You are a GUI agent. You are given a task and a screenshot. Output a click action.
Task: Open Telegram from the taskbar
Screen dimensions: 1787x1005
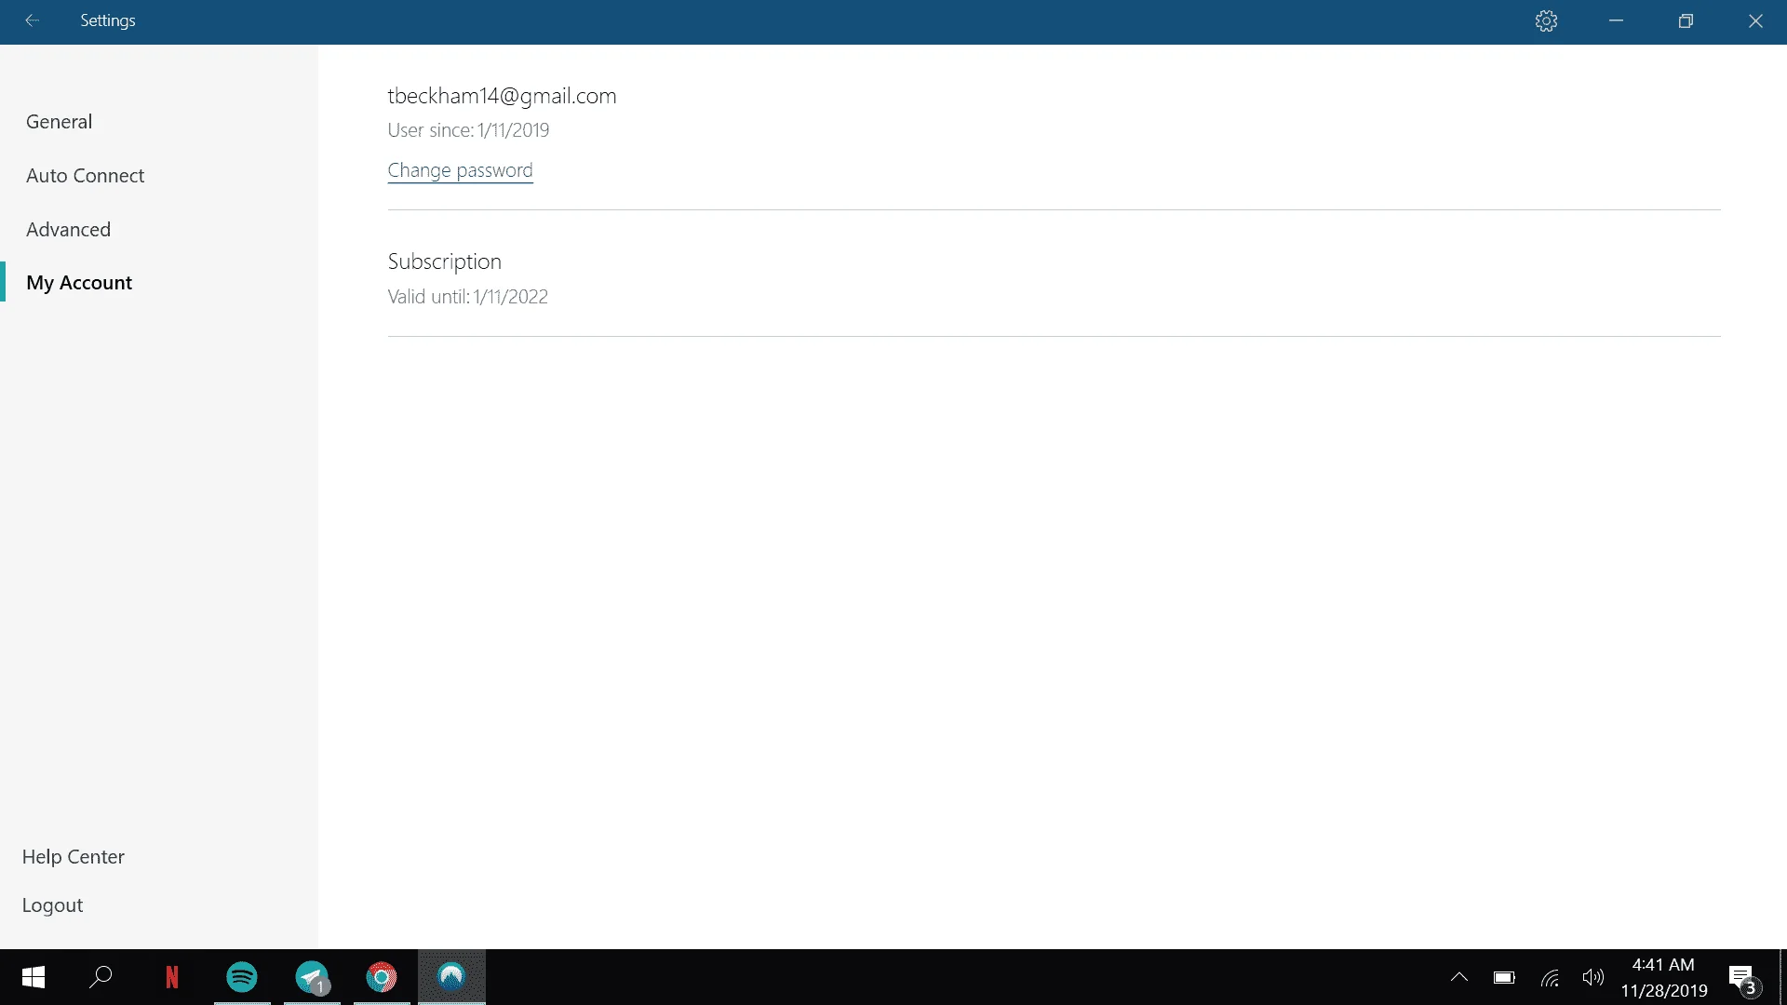(x=312, y=977)
